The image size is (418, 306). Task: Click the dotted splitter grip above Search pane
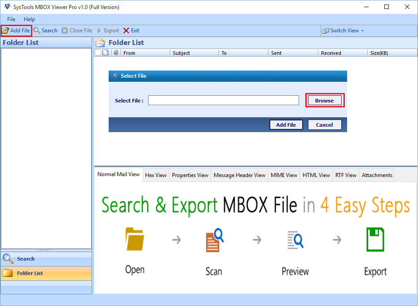[44, 250]
